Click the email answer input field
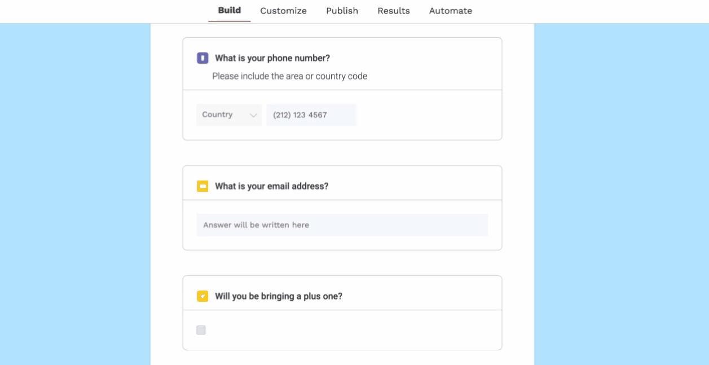 pos(342,225)
